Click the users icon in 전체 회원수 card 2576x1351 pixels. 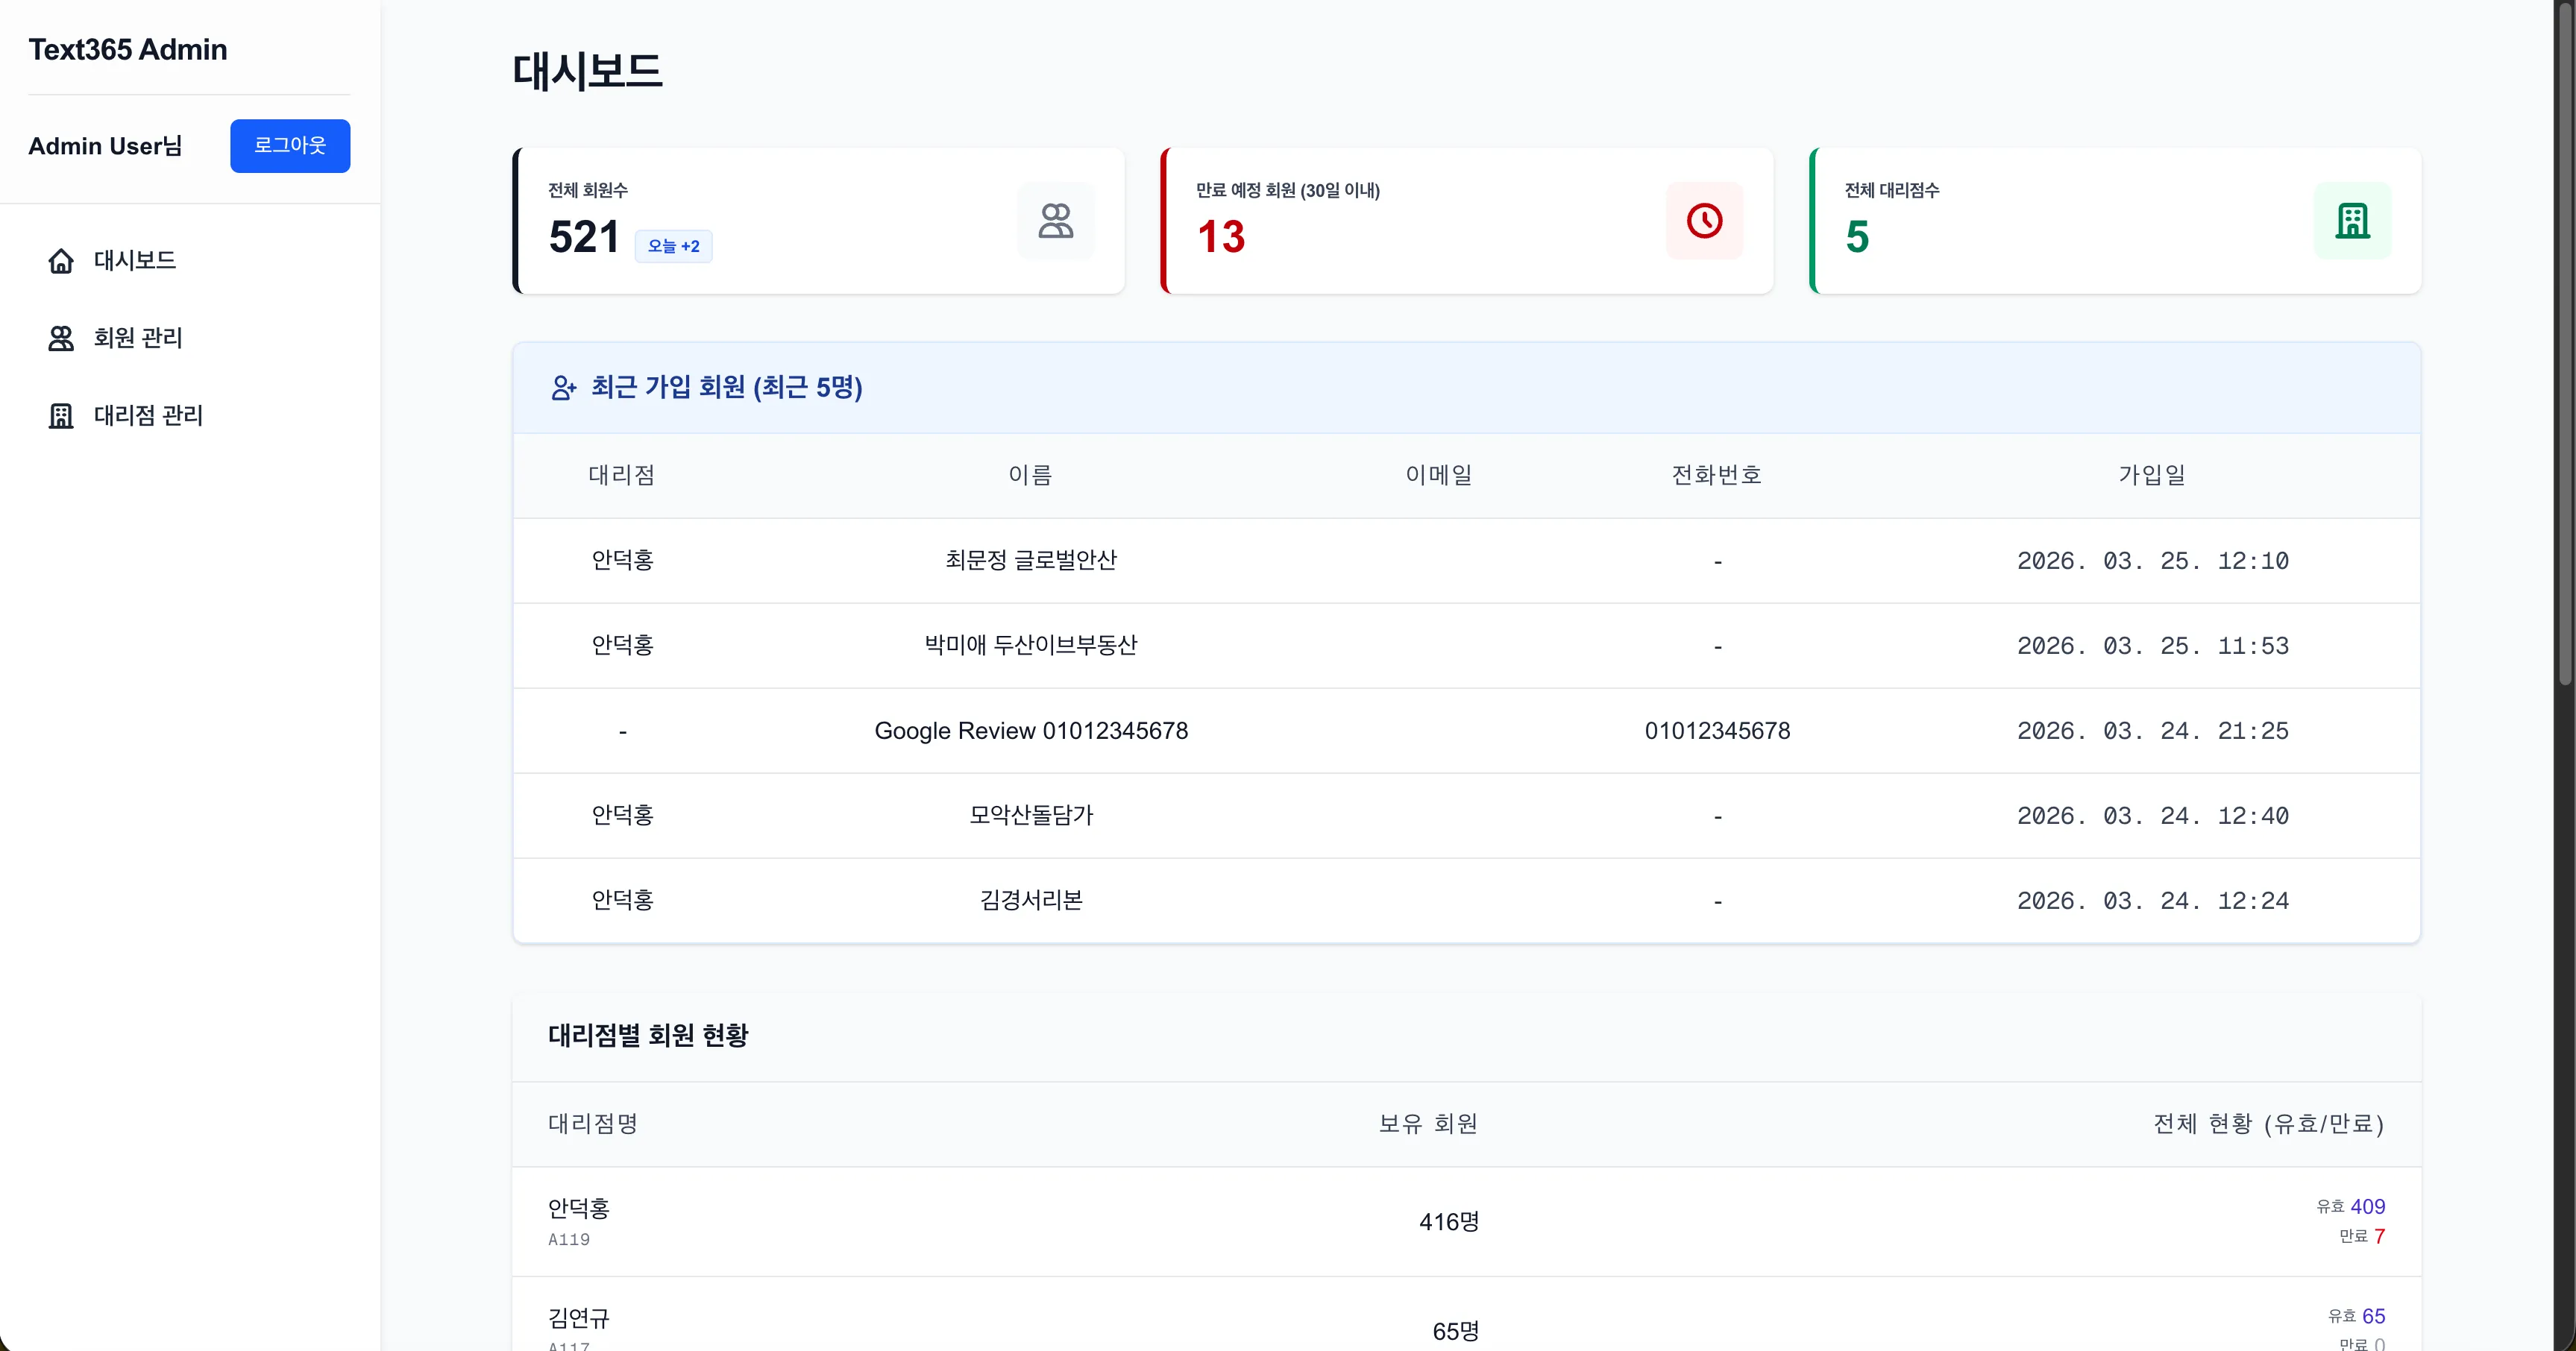point(1055,221)
